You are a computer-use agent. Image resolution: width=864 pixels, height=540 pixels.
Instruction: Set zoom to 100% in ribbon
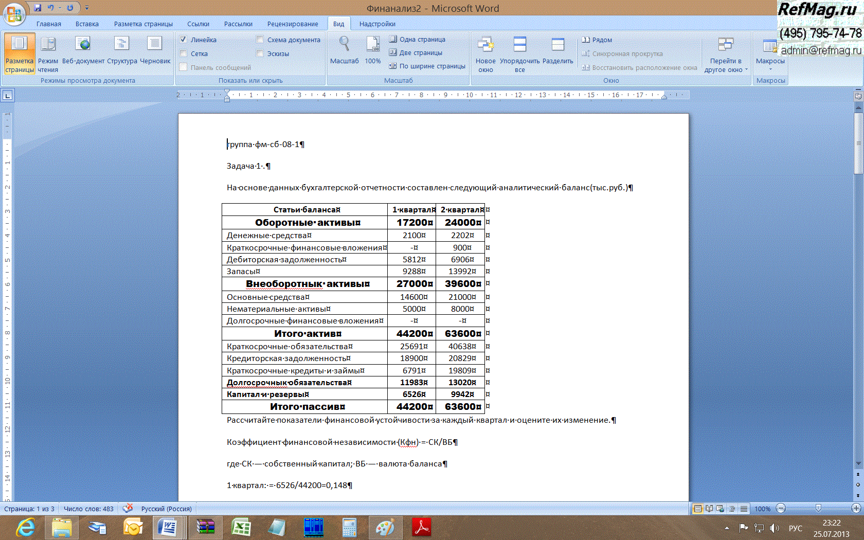(x=372, y=50)
